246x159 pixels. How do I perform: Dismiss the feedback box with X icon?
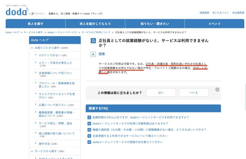click(x=217, y=89)
